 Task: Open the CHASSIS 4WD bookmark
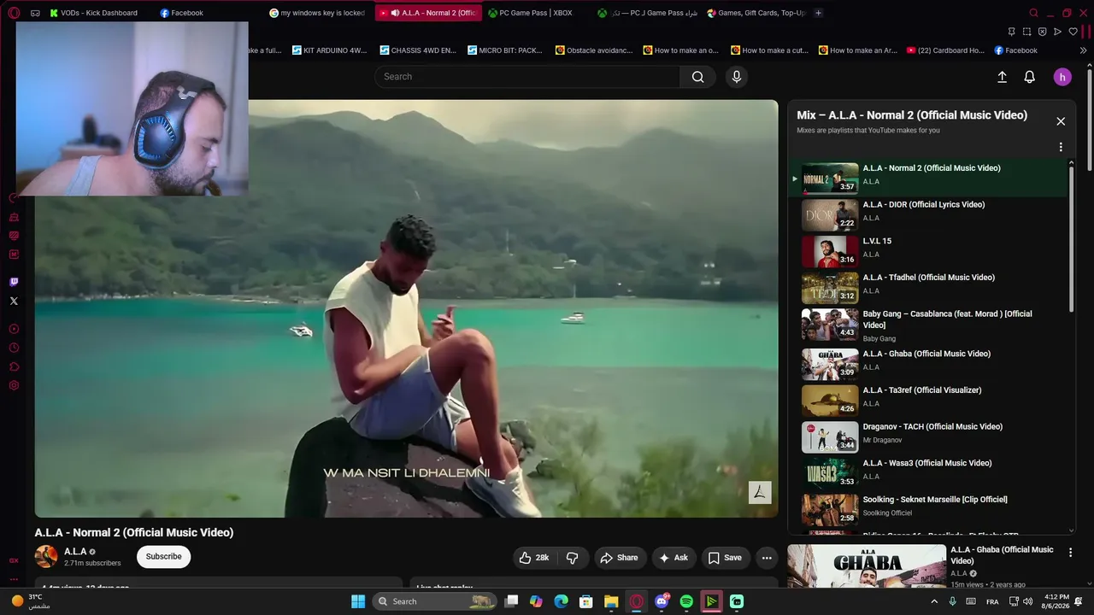click(417, 50)
